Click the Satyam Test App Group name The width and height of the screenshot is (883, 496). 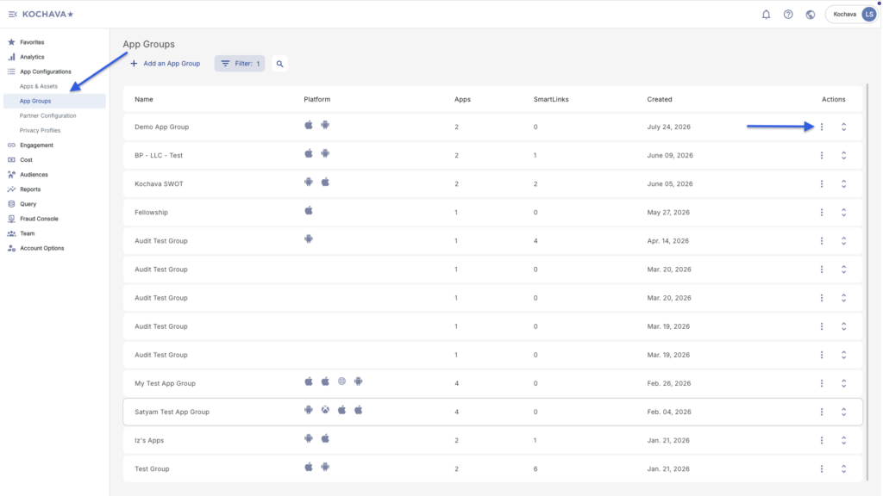pyautogui.click(x=172, y=412)
